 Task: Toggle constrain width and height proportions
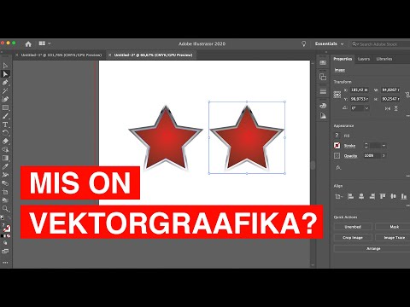coord(407,95)
